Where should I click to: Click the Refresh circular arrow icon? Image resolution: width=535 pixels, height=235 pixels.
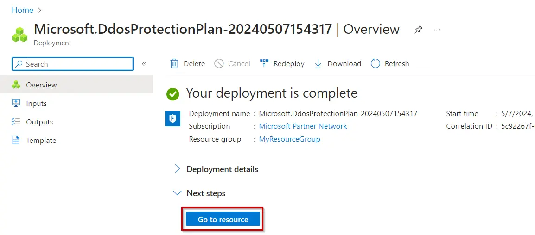(376, 64)
